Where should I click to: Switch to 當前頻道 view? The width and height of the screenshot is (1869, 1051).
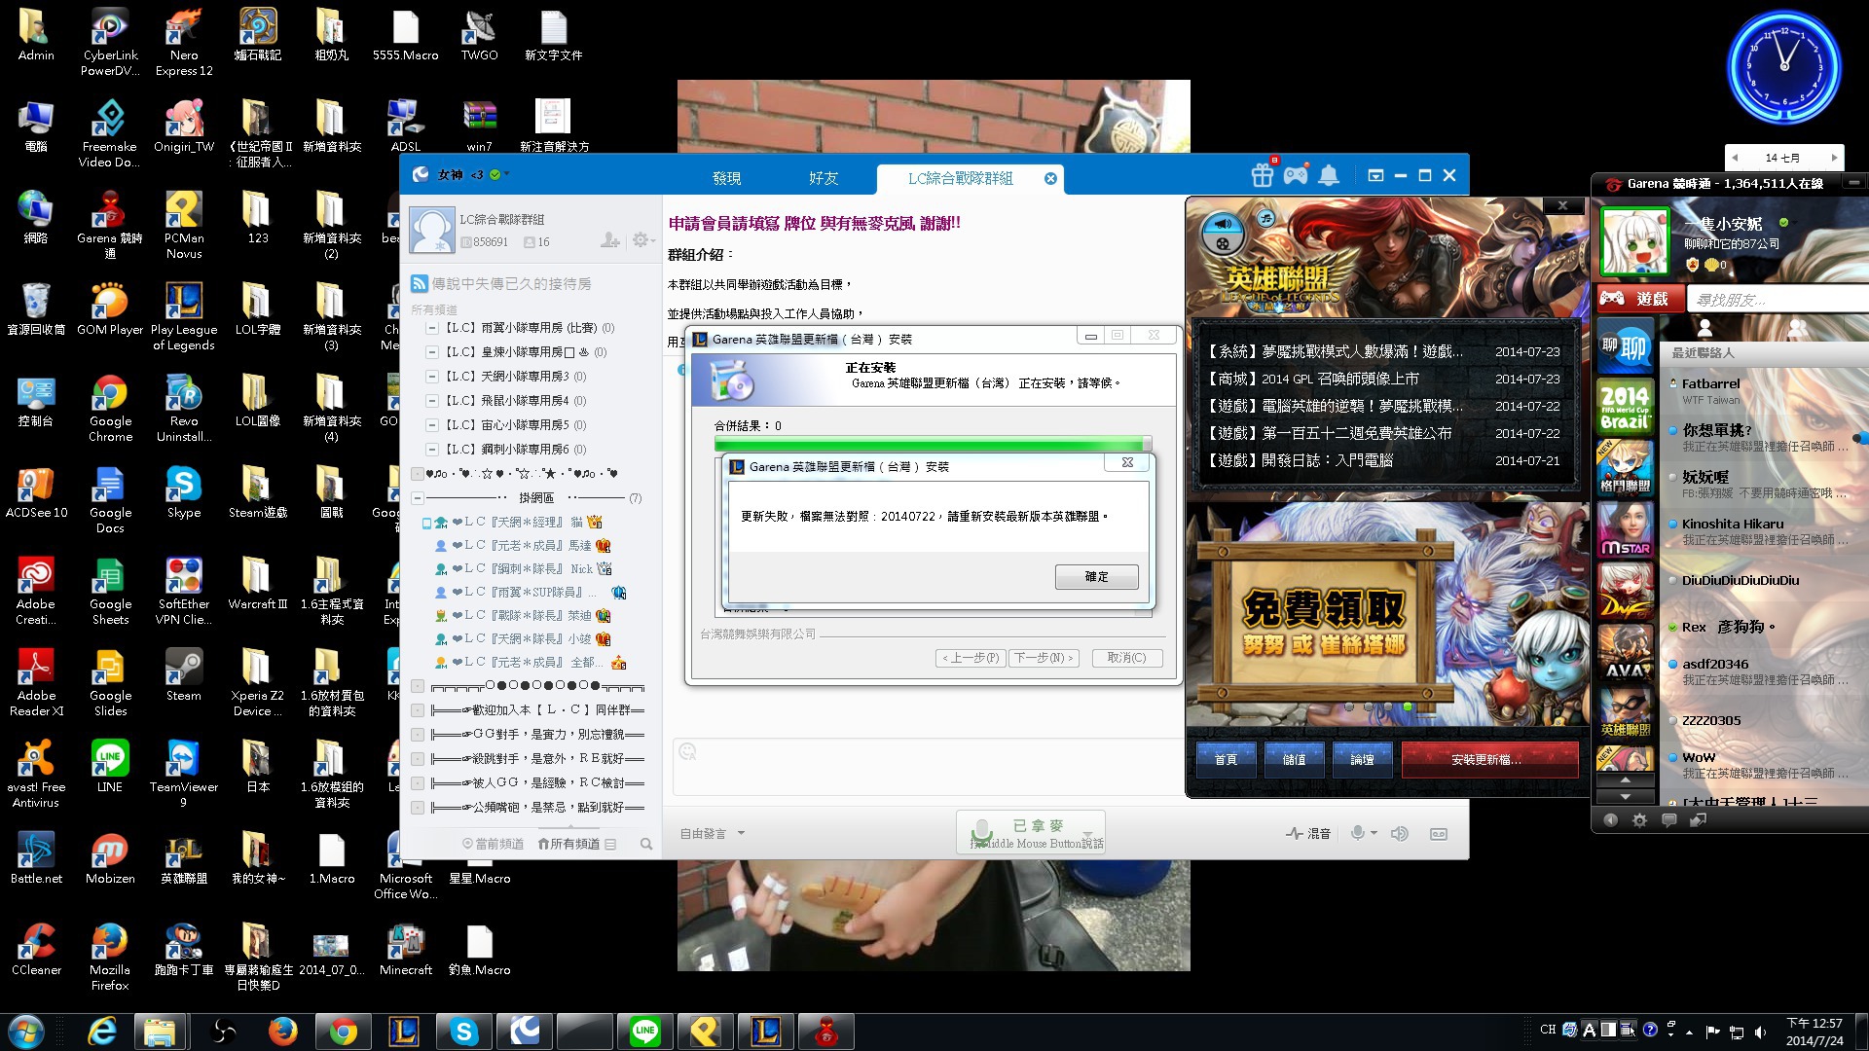(x=493, y=844)
